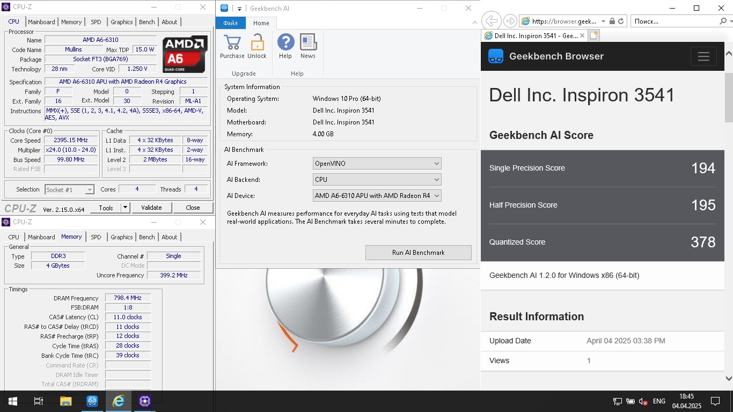This screenshot has width=733, height=412.
Task: Click Geekbench Browser glasses logo
Action: click(x=496, y=56)
